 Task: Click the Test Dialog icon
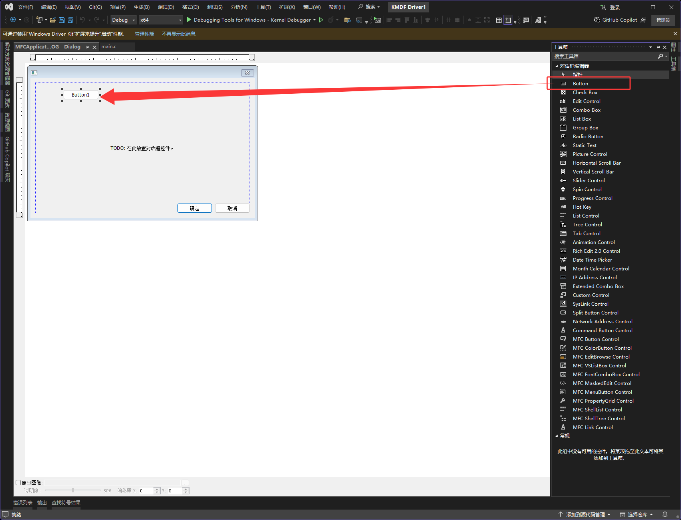tap(377, 20)
